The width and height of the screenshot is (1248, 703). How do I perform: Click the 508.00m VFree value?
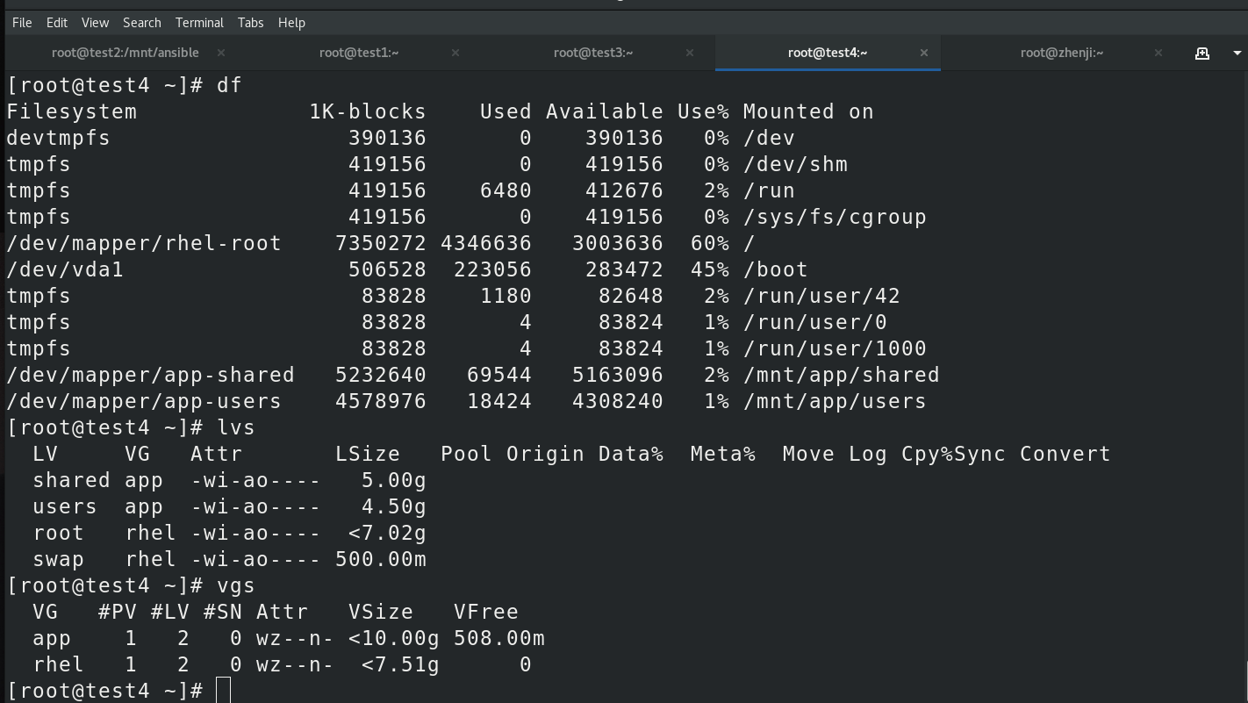pyautogui.click(x=499, y=638)
